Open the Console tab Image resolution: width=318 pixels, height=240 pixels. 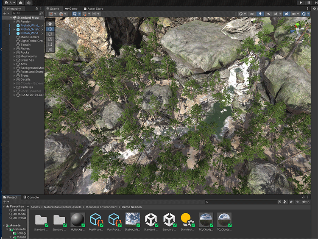pyautogui.click(x=31, y=197)
